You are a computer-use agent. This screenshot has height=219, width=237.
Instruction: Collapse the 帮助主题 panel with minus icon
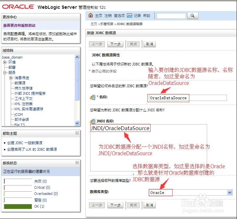coord(77,133)
